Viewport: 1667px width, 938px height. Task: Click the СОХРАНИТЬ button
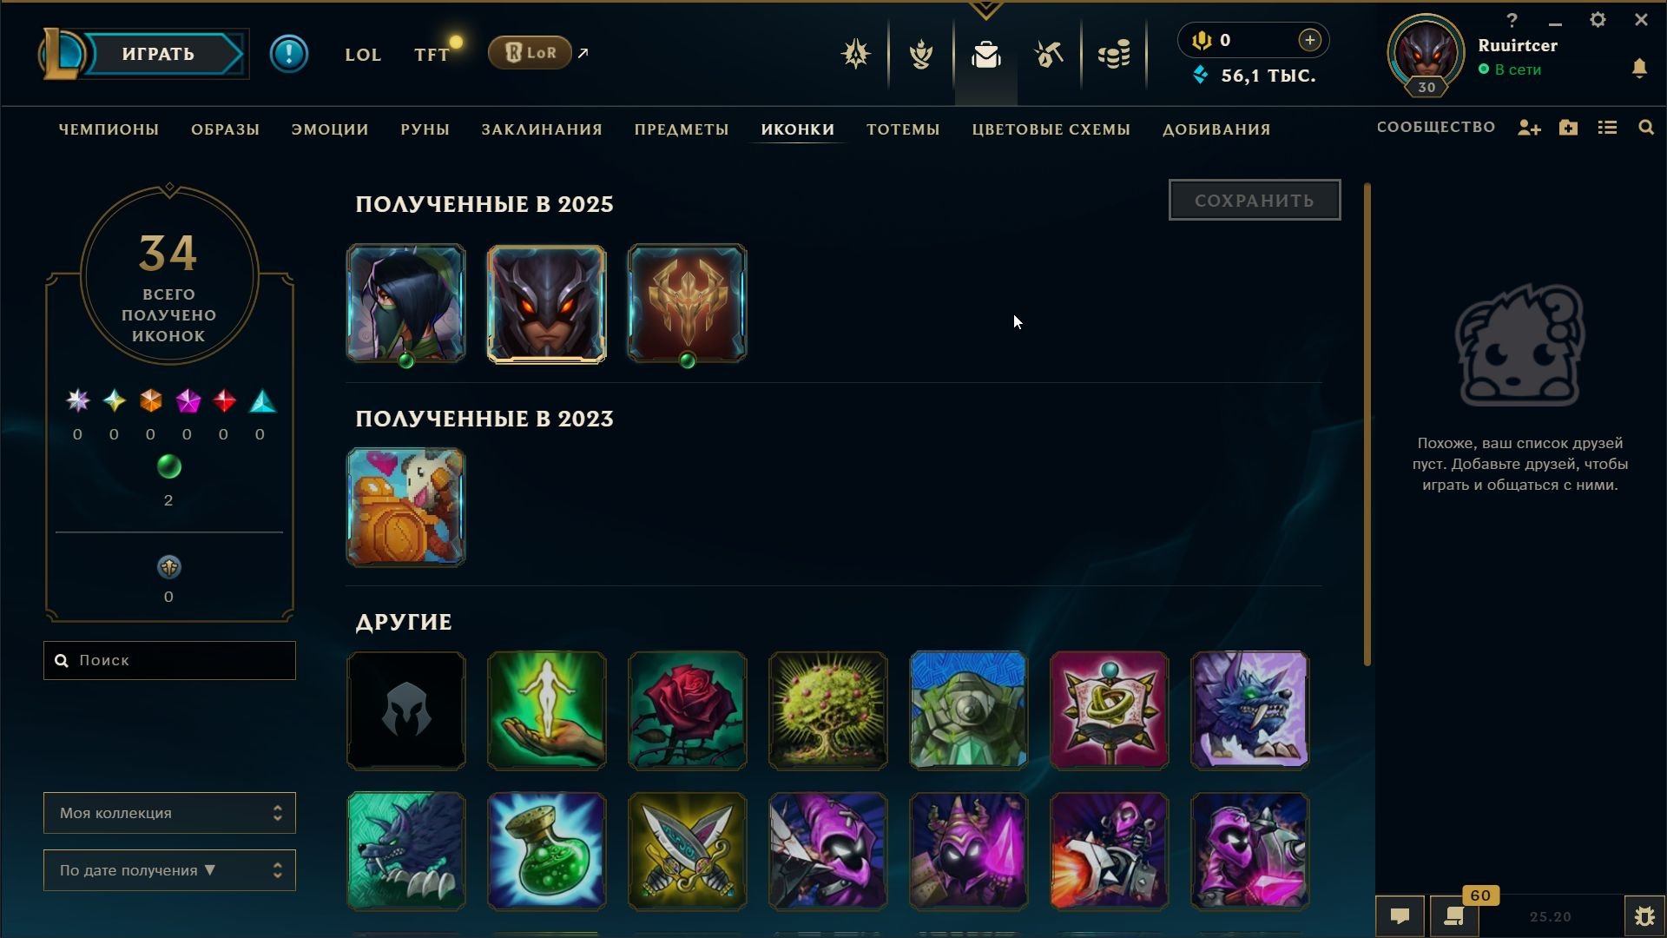pyautogui.click(x=1255, y=201)
